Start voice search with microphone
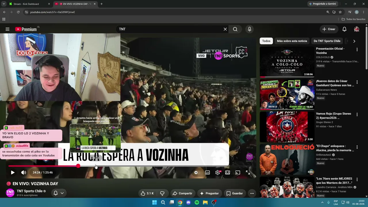The width and height of the screenshot is (368, 207). coord(250,29)
